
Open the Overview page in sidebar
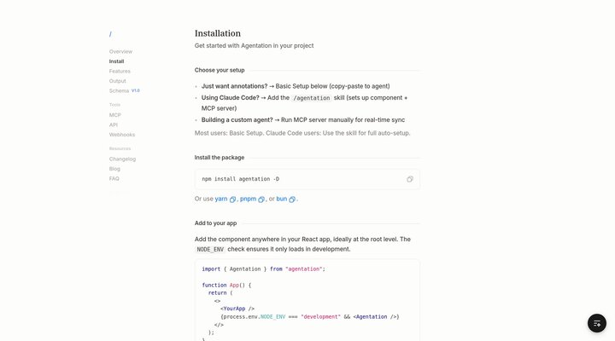coord(120,52)
